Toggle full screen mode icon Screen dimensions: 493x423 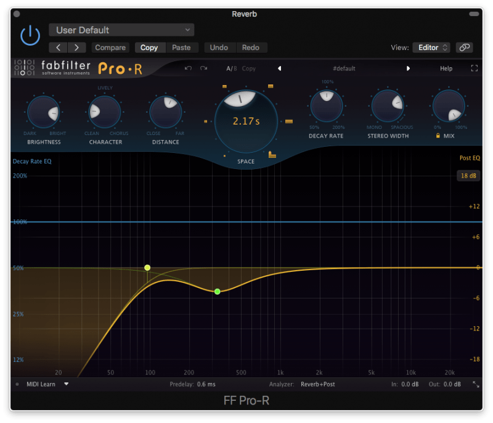[x=475, y=68]
